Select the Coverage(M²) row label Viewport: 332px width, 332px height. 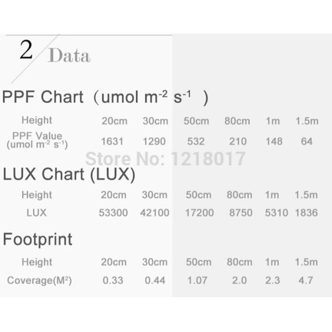(39, 281)
